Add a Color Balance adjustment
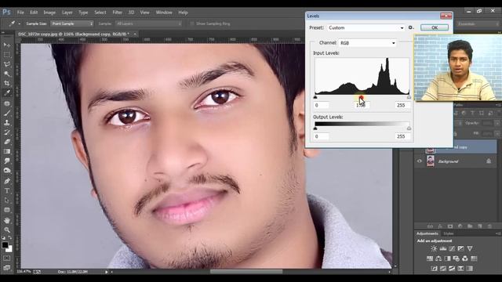This screenshot has height=282, width=502. 438,258
